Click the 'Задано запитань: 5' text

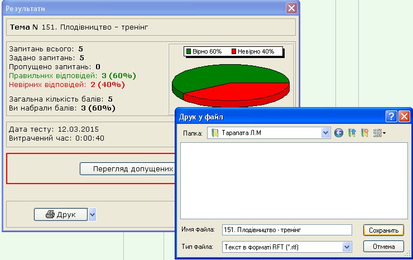click(47, 58)
